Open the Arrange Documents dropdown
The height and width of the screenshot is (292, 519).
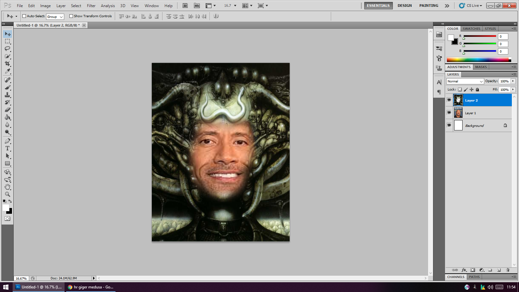point(247,6)
